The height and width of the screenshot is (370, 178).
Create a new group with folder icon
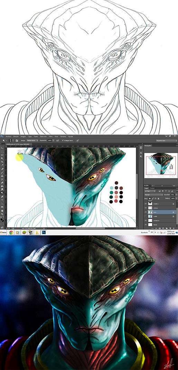click(167, 228)
